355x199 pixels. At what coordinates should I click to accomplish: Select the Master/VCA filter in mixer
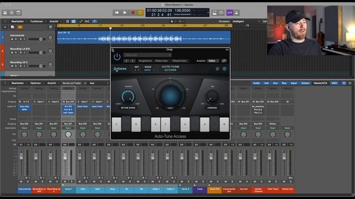coord(321,83)
